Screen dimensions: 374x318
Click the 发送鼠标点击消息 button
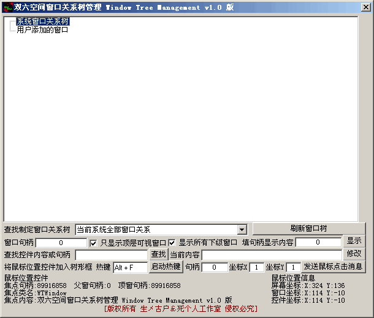coord(333,267)
